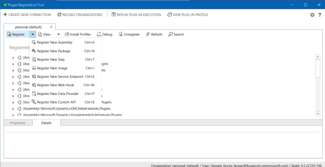
Task: Click the Reload Organizations refresh icon
Action: [x=59, y=15]
